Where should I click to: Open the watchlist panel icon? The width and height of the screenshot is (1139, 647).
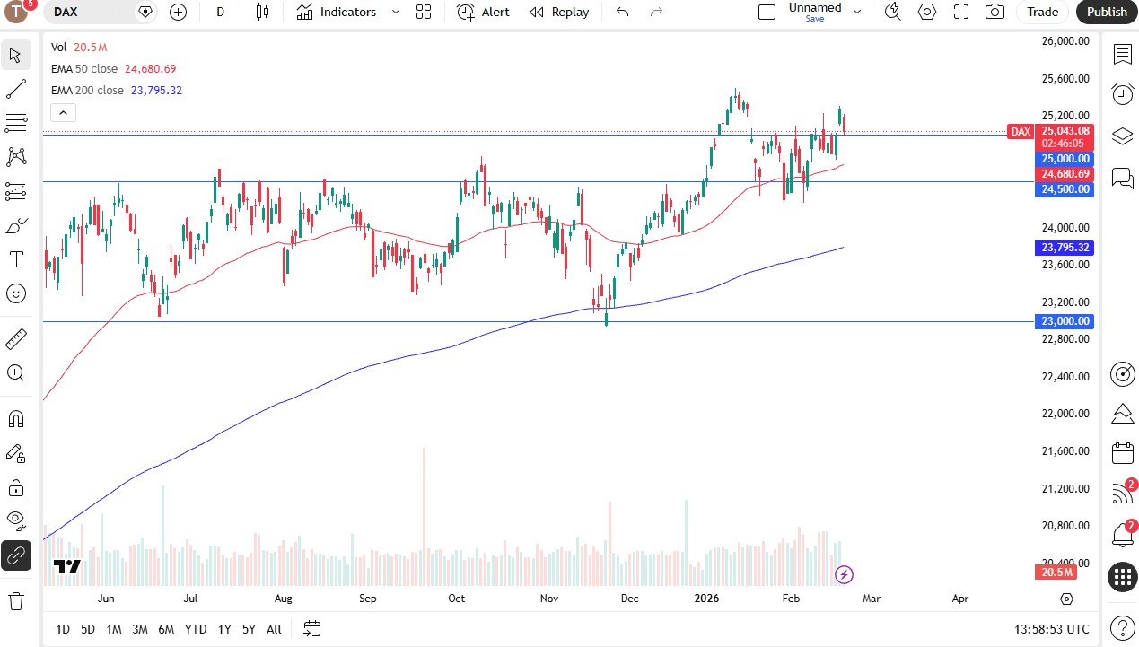click(x=1122, y=55)
